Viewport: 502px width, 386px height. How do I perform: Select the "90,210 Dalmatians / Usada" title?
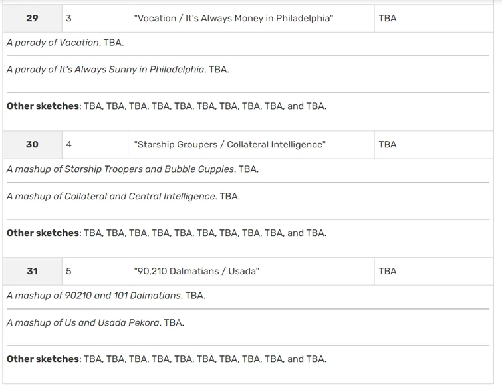pyautogui.click(x=196, y=271)
